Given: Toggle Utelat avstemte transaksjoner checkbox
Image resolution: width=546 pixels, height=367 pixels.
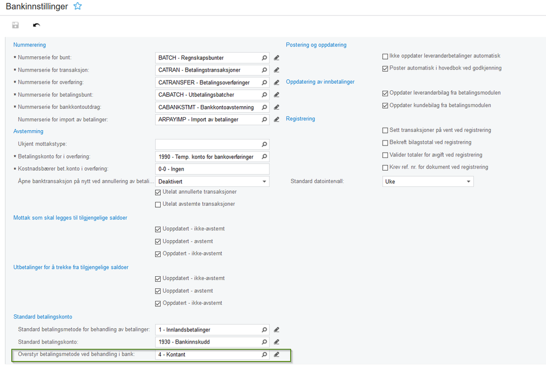Looking at the screenshot, I should [158, 205].
